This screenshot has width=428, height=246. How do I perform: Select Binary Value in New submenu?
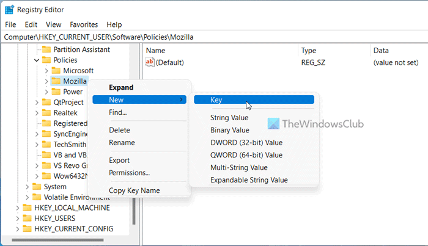(x=254, y=130)
